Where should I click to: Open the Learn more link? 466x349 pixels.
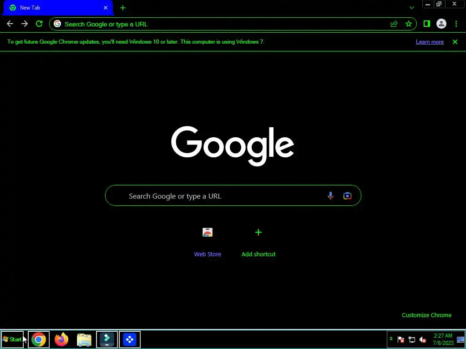coord(430,42)
